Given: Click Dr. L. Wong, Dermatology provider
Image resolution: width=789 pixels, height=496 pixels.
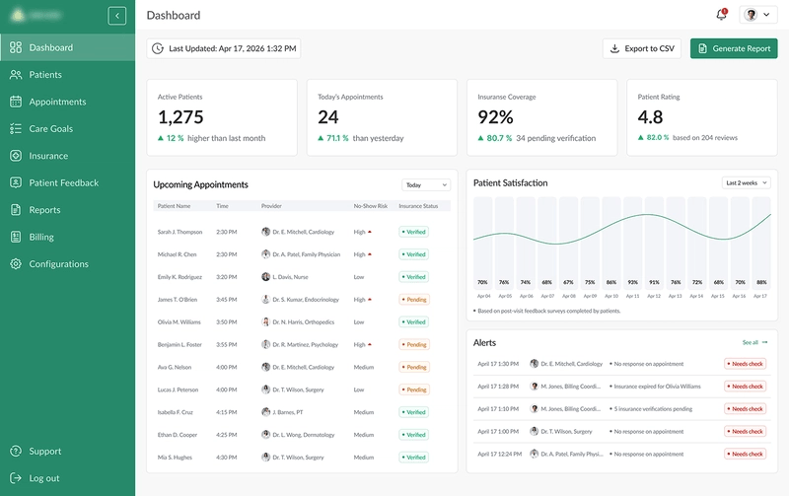Looking at the screenshot, I should coord(304,435).
